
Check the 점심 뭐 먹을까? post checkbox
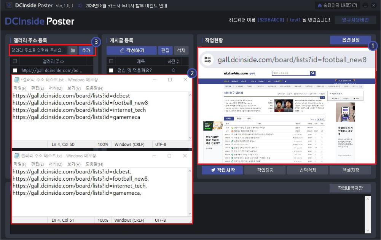pyautogui.click(x=111, y=70)
